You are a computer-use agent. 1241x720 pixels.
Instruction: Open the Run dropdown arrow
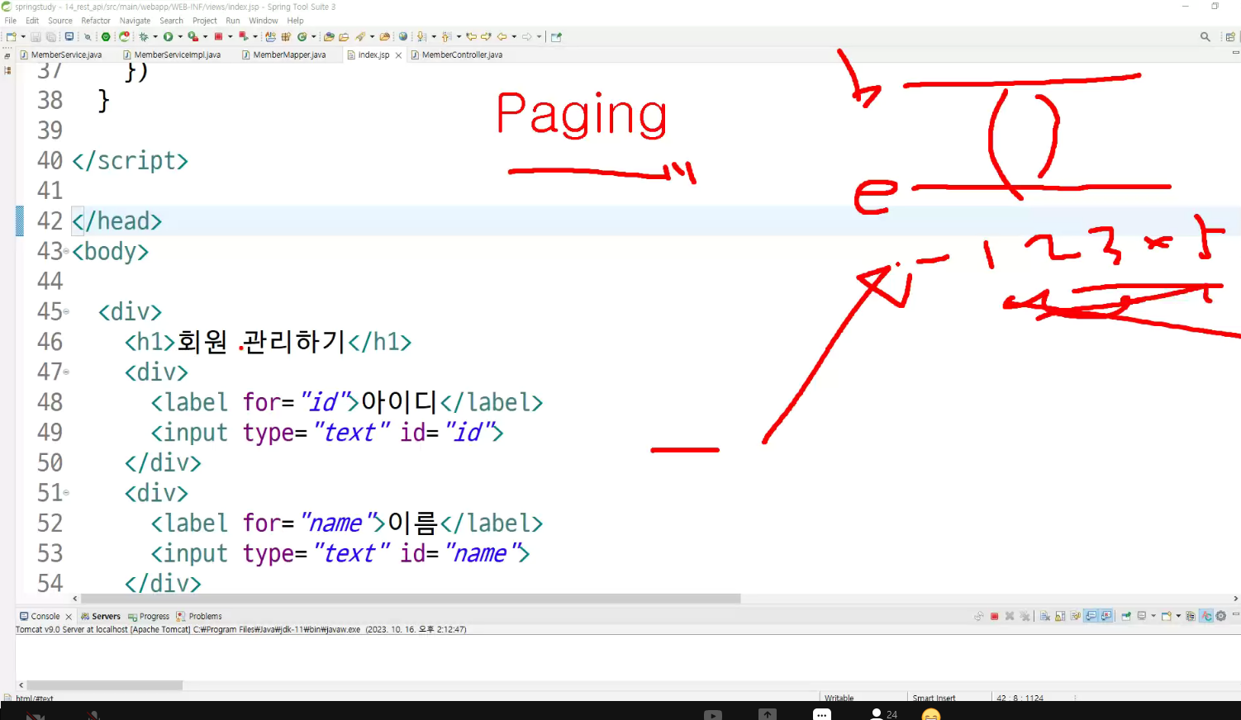179,36
